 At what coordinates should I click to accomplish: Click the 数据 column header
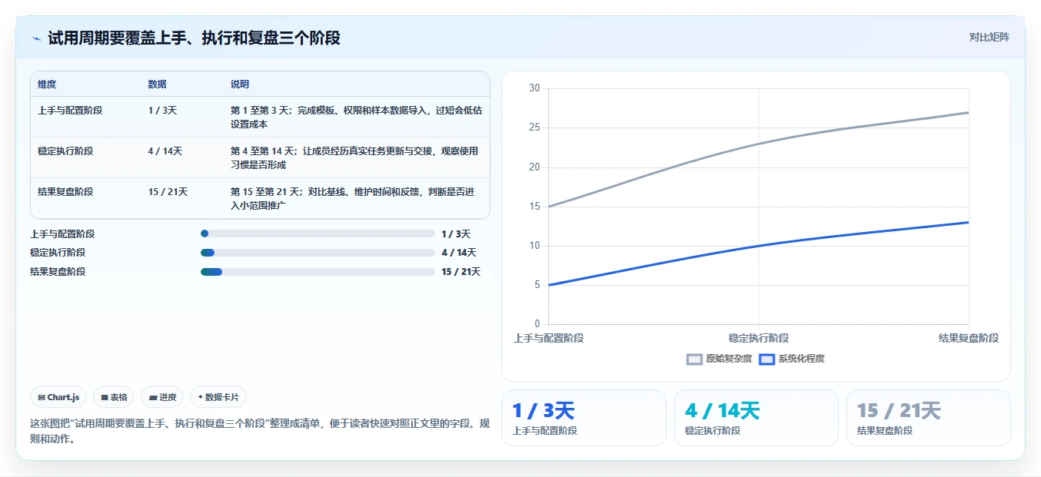point(158,84)
